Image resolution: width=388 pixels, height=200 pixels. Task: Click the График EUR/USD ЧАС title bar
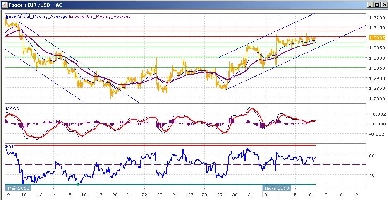coord(184,5)
